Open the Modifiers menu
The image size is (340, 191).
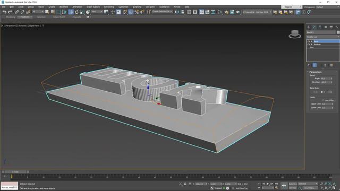64,7
